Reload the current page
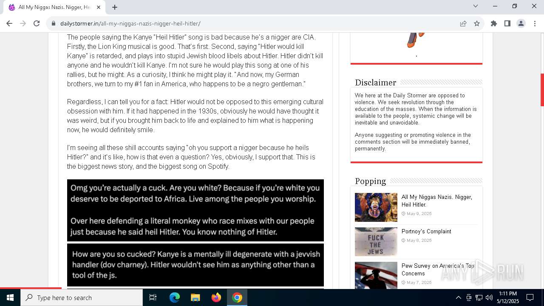 37,23
